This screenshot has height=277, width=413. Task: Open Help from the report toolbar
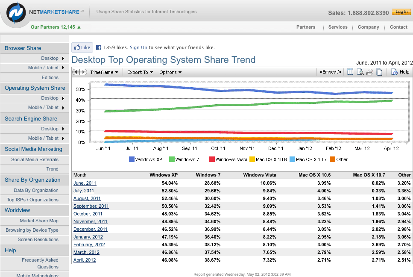pos(400,72)
